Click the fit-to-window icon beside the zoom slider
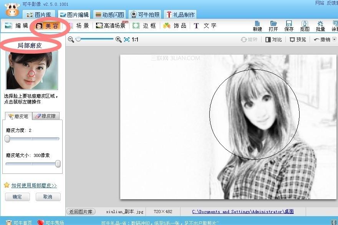Image resolution: width=338 pixels, height=225 pixels. (126, 39)
